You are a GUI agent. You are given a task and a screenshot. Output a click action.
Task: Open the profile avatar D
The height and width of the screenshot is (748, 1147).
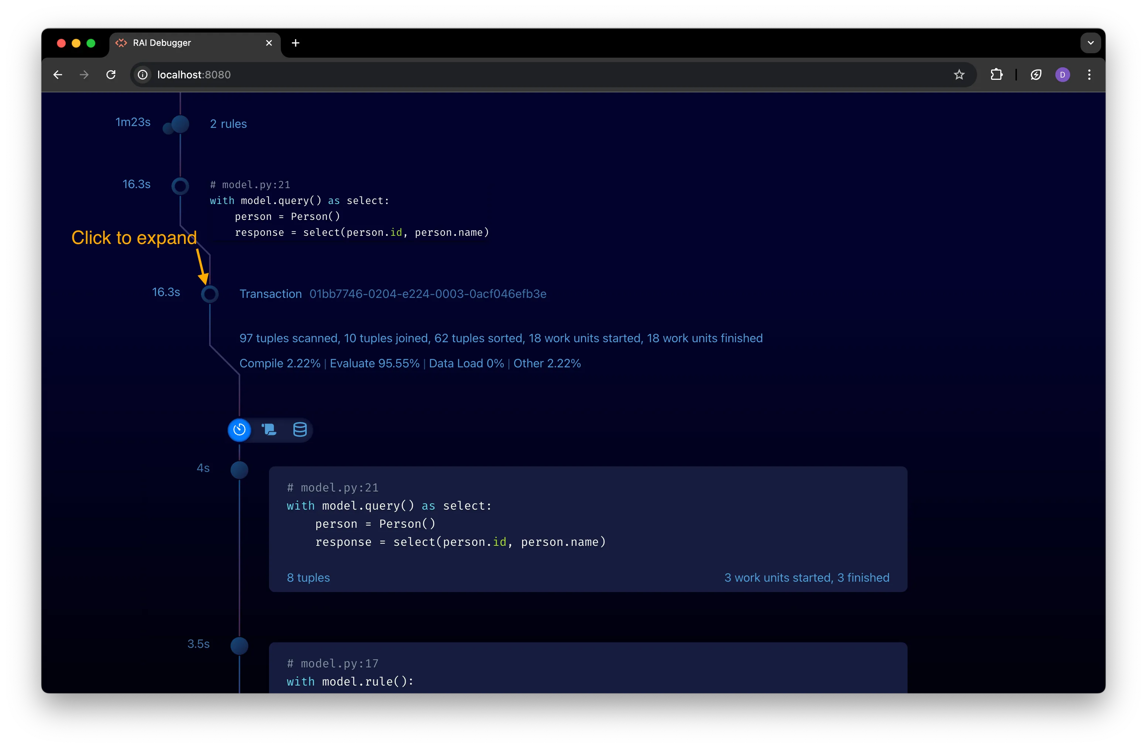(x=1062, y=75)
